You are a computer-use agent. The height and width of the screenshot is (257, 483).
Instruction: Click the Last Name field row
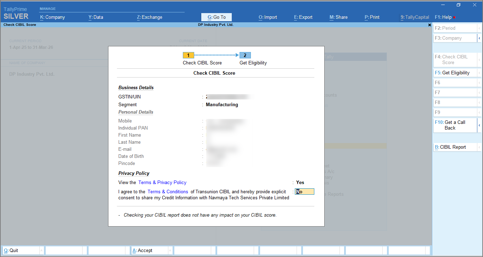pos(184,142)
